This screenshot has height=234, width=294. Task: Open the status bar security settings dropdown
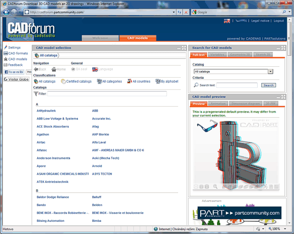click(263, 229)
